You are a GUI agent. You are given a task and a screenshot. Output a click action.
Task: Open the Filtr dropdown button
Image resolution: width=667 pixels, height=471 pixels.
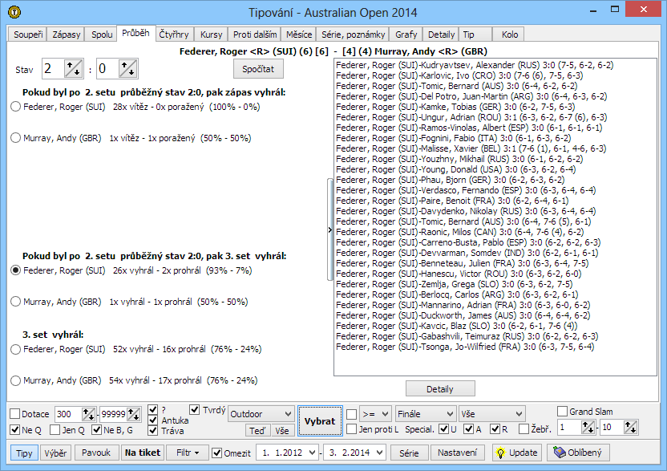click(188, 453)
